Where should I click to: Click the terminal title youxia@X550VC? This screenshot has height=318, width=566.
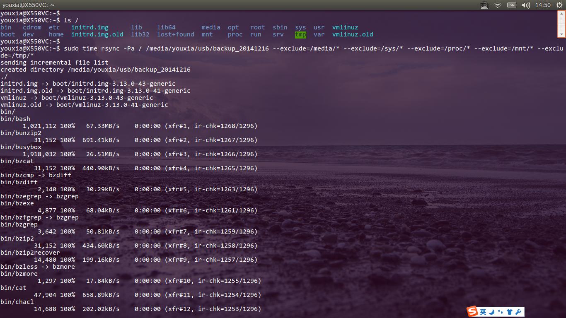click(28, 5)
